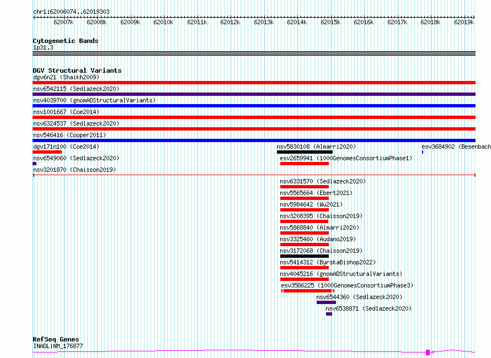Image resolution: width=491 pixels, height=358 pixels.
Task: Click the dgv6n21 (Shaikh2009) red variant bar
Action: point(254,83)
